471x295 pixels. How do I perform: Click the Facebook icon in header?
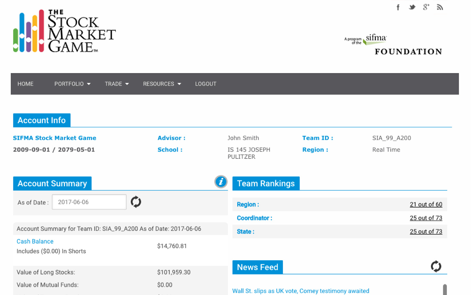(x=398, y=7)
